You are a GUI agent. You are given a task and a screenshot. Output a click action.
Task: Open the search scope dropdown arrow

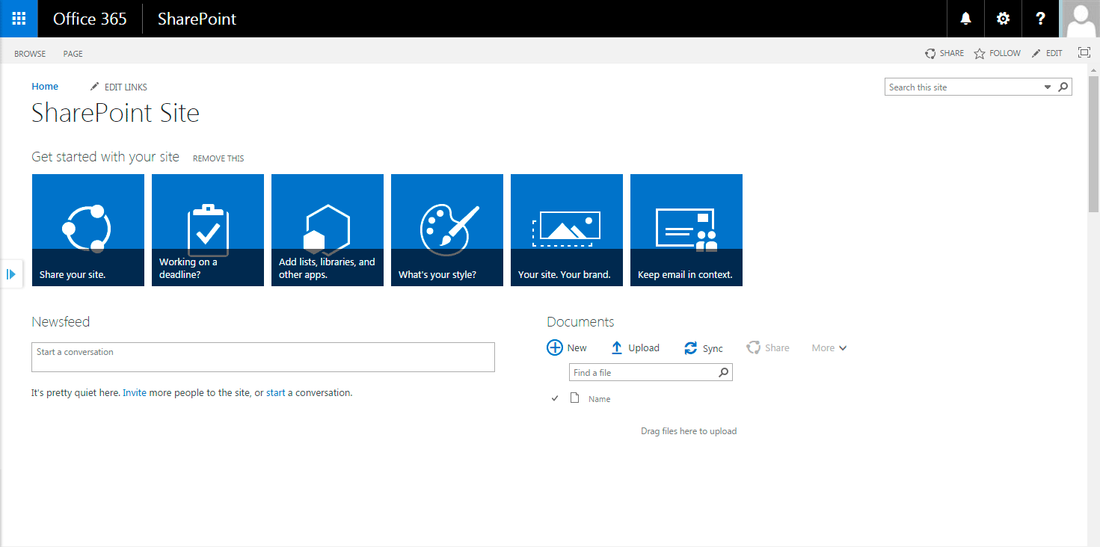[1048, 87]
